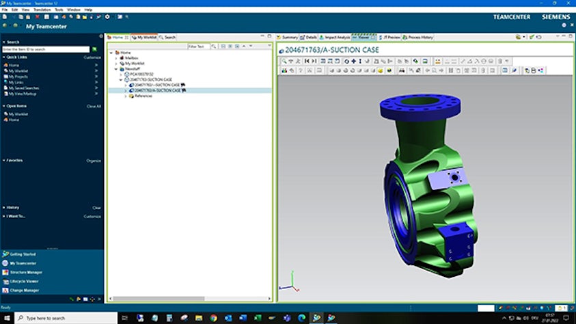Click the back navigation globe button

(5, 26)
